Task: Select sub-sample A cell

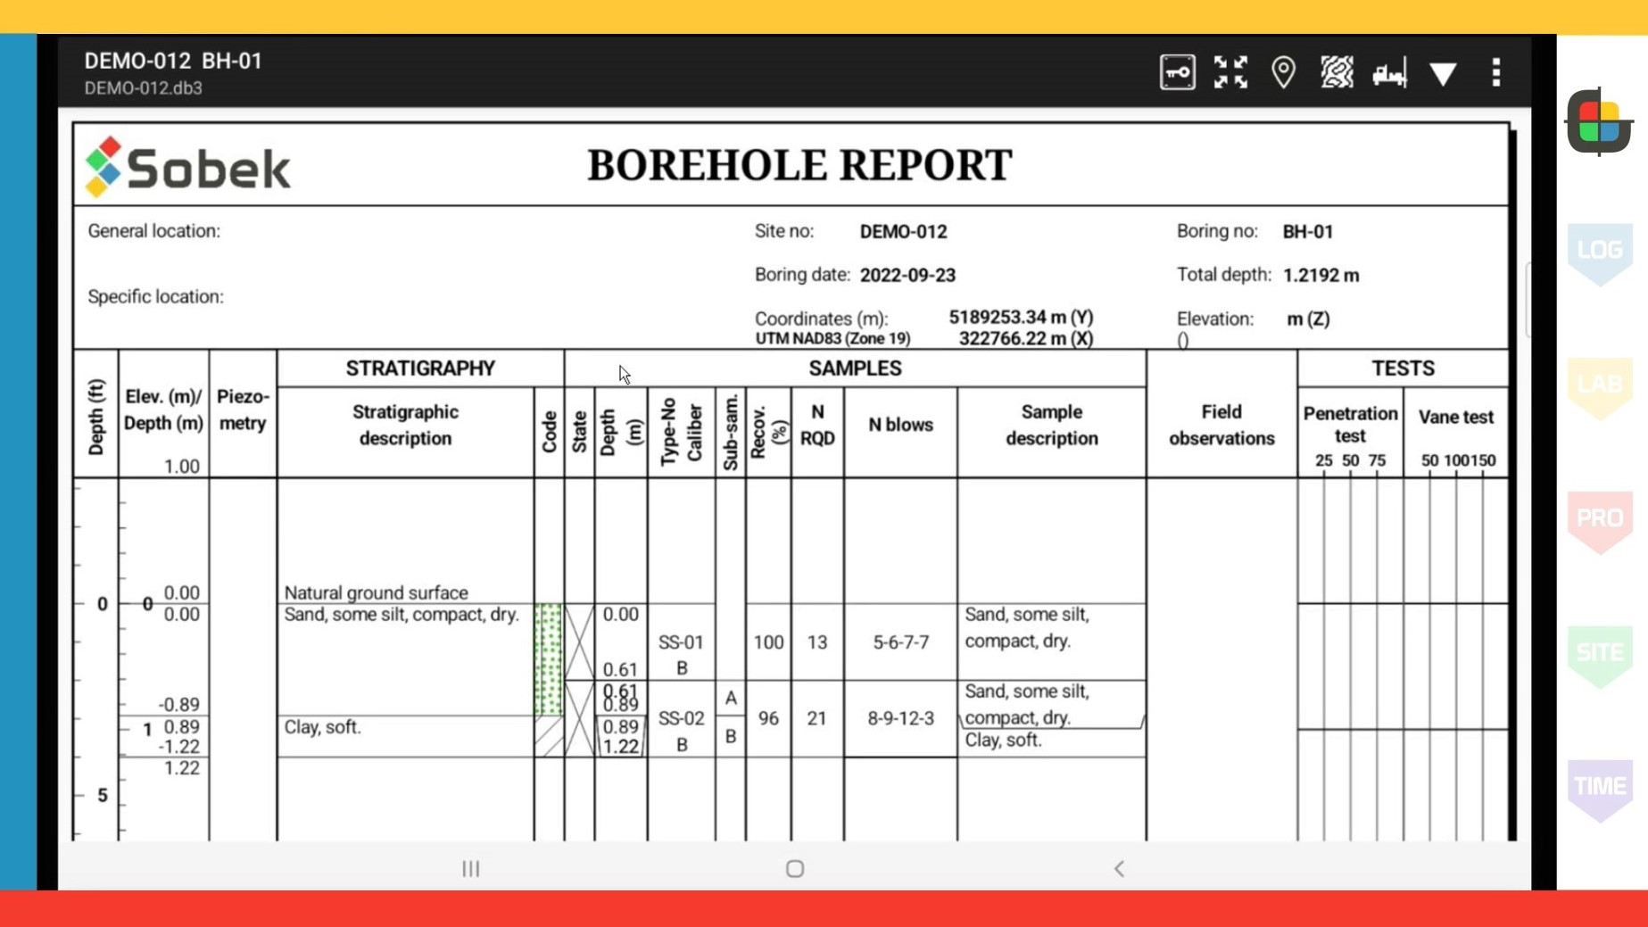Action: pyautogui.click(x=731, y=699)
